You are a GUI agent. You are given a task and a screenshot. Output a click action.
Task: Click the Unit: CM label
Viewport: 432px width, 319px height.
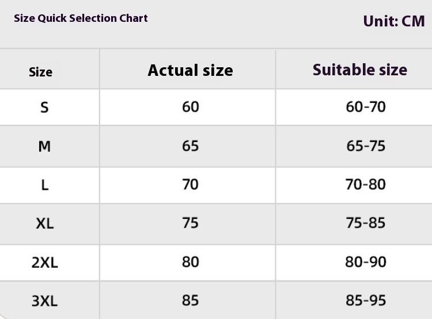394,21
